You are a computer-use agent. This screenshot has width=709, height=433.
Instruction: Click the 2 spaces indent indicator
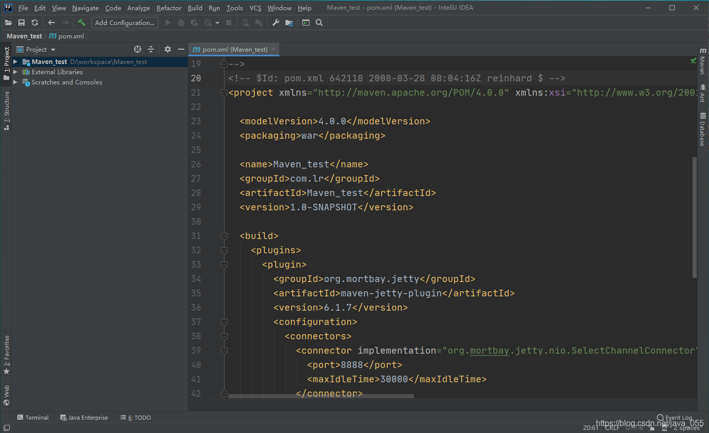[686, 427]
